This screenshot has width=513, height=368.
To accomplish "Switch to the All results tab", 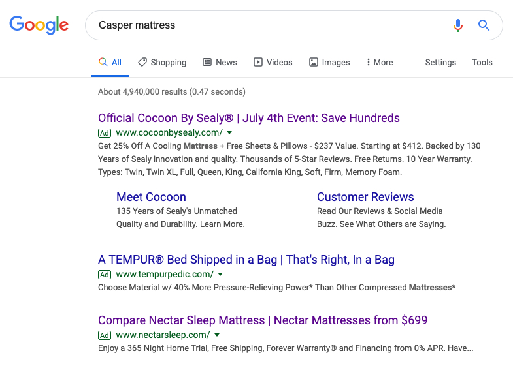I will (x=110, y=62).
